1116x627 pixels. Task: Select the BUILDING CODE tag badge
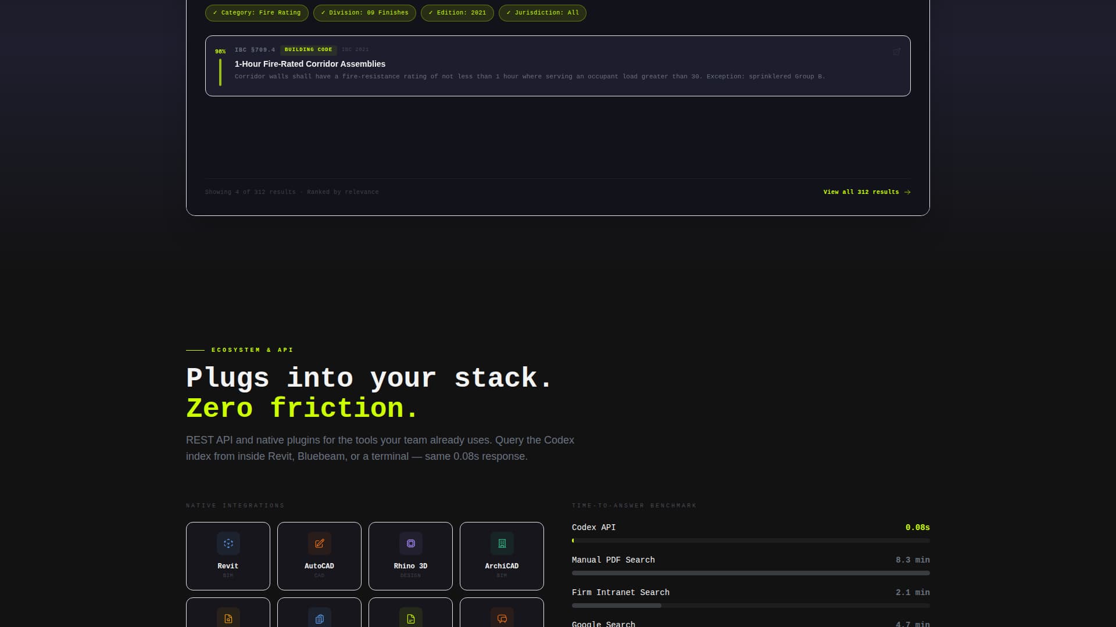point(308,50)
